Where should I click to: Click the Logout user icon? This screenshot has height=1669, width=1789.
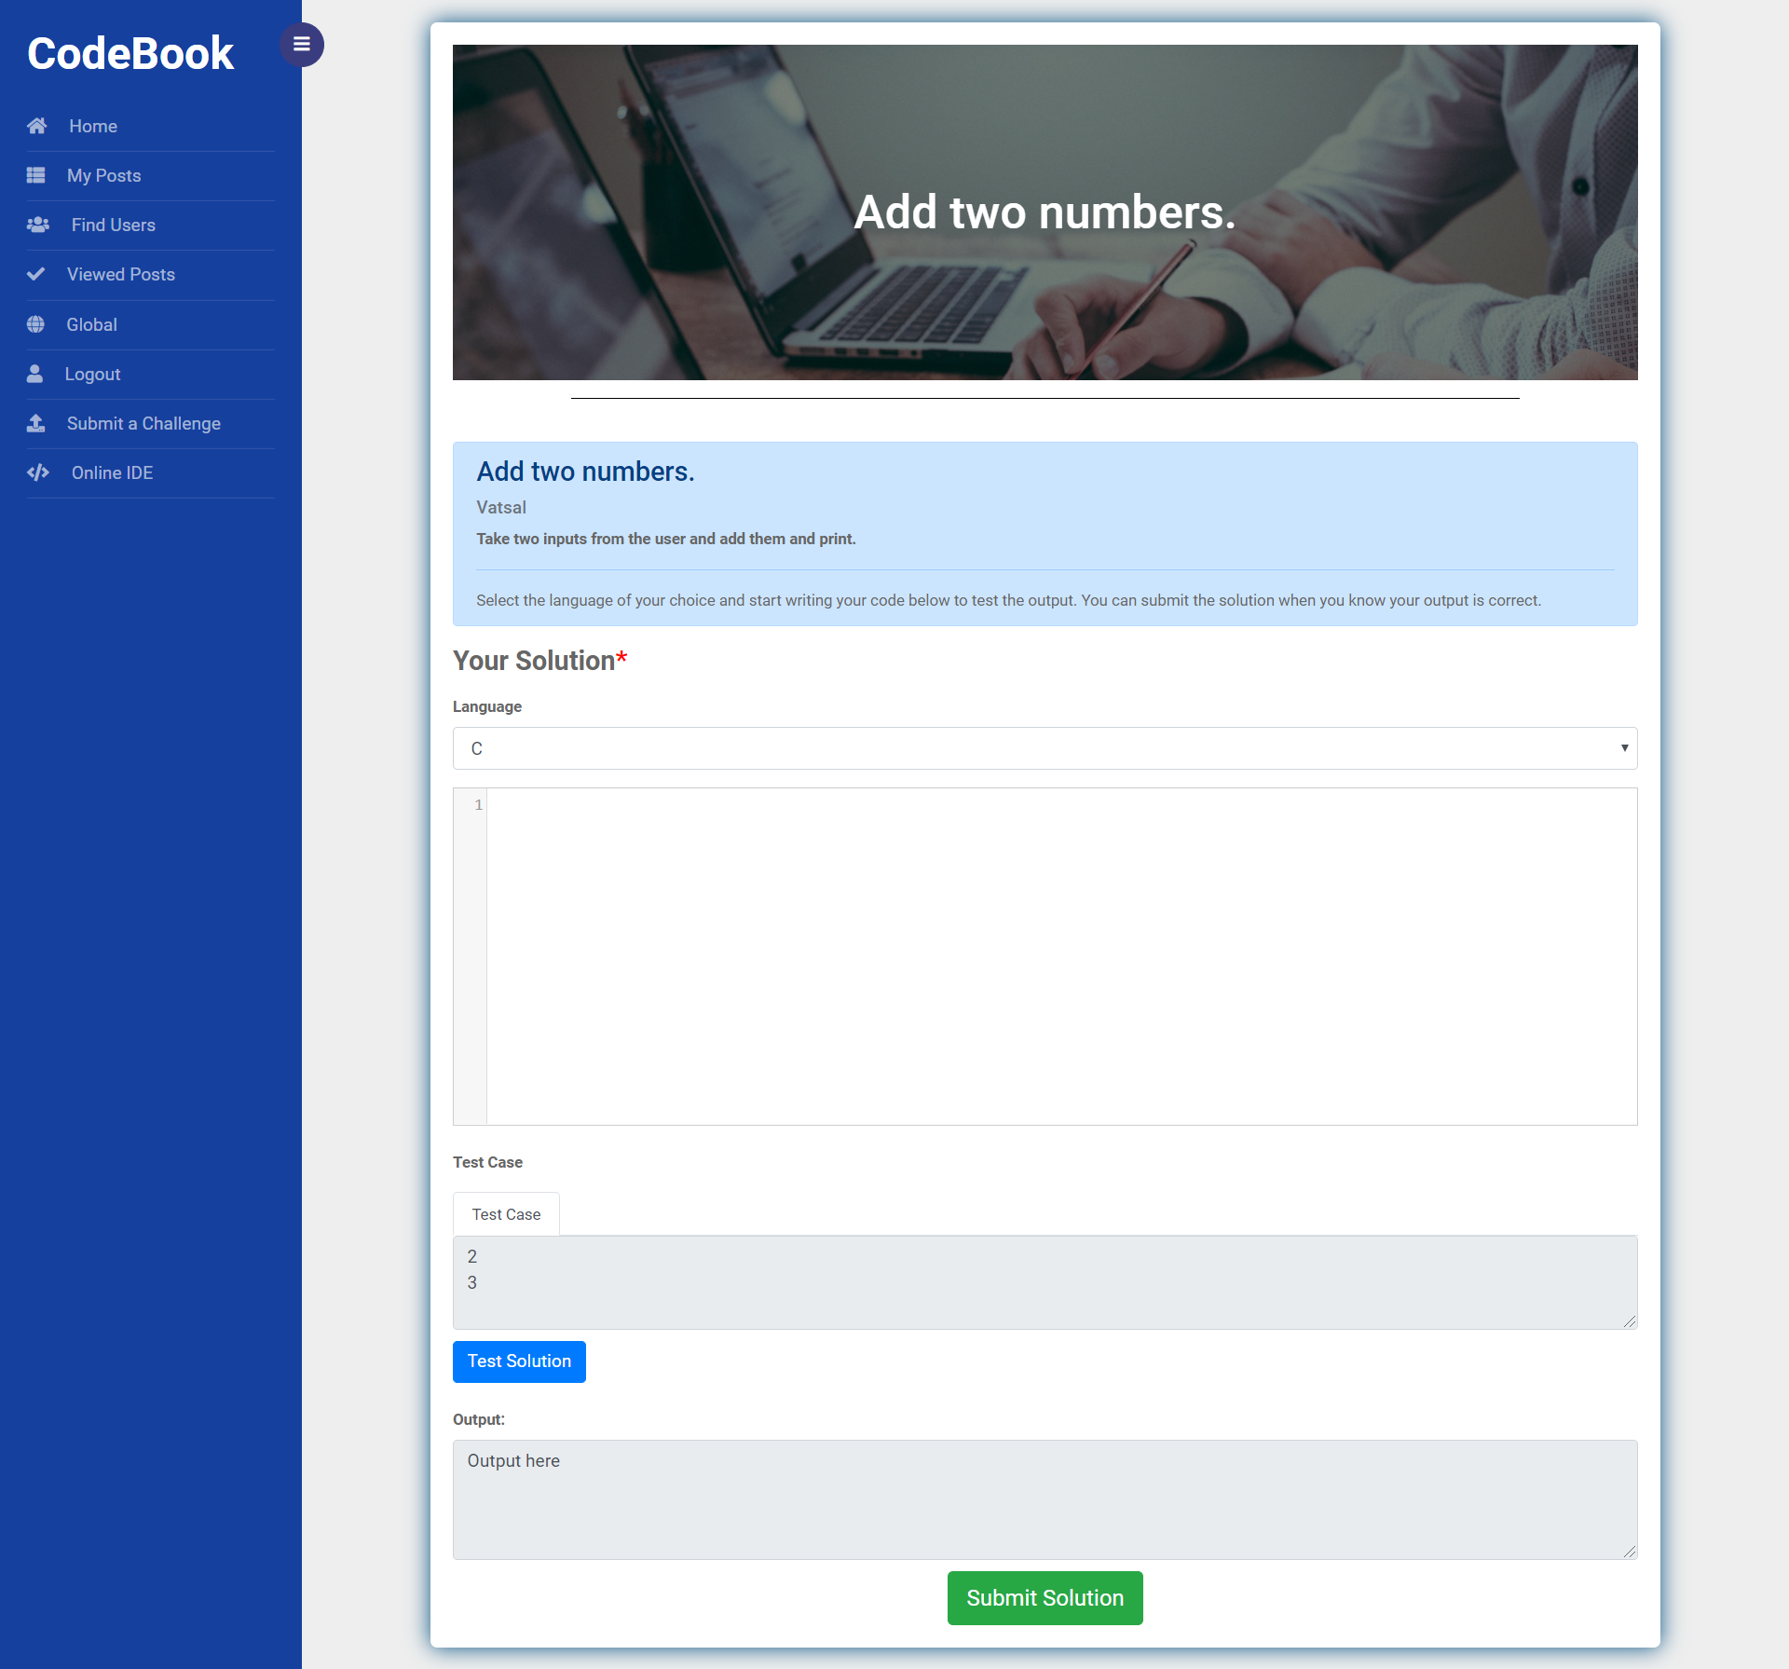coord(35,374)
